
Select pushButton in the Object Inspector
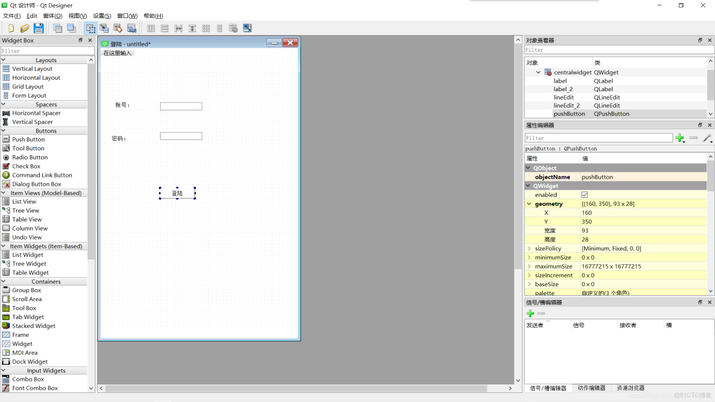coord(568,113)
